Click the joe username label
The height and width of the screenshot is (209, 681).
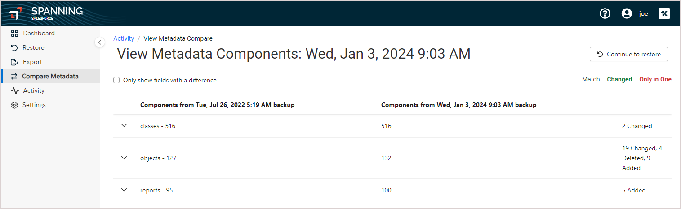pos(644,14)
